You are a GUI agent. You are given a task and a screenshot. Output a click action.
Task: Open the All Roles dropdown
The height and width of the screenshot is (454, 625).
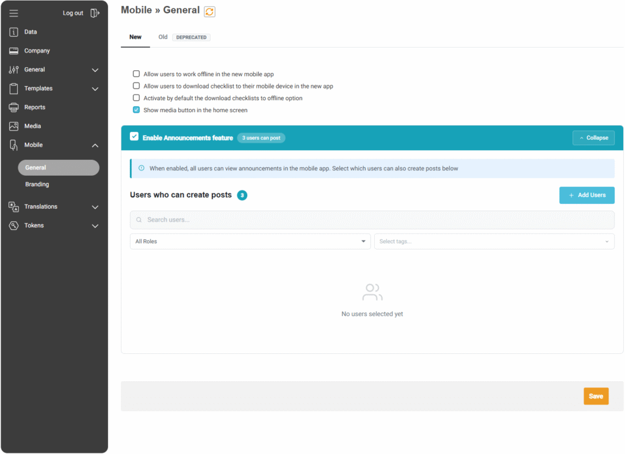(x=250, y=242)
